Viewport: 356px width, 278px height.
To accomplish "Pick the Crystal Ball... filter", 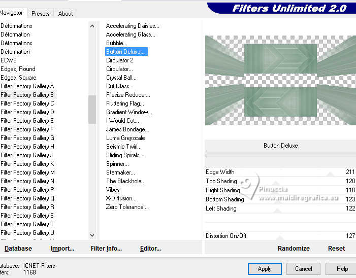I will tap(121, 78).
